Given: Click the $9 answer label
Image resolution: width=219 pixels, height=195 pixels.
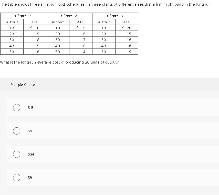Looking at the screenshot, I should click(29, 177).
